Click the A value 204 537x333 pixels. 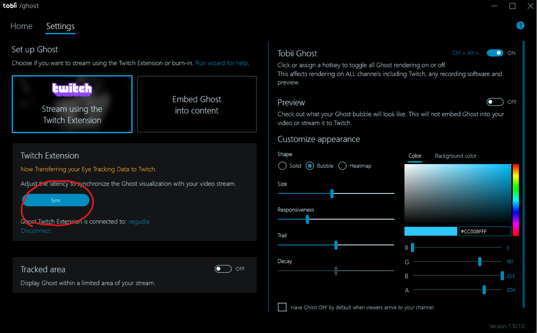(511, 290)
